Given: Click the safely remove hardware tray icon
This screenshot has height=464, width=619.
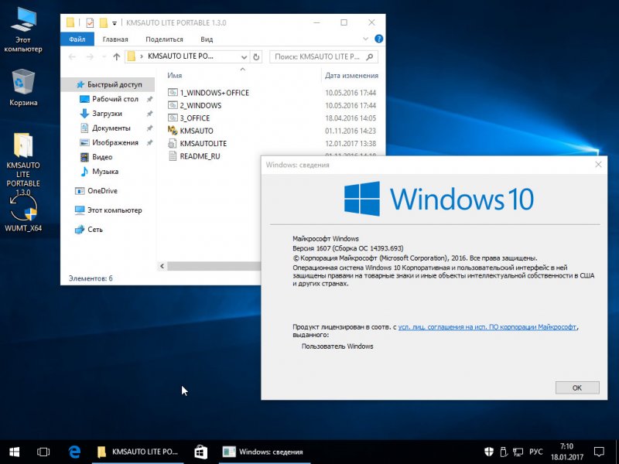Looking at the screenshot, I should (x=504, y=452).
